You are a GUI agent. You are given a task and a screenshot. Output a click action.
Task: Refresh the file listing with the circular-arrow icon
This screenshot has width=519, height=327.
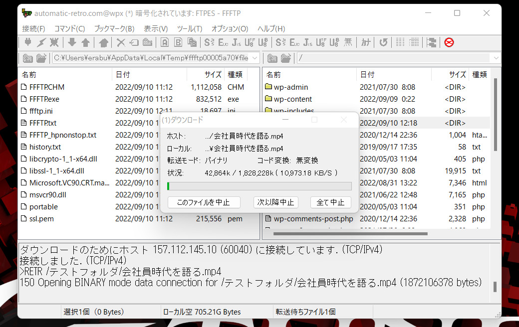tap(383, 42)
